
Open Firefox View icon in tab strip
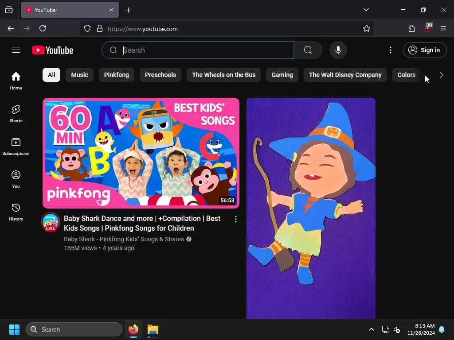[9, 10]
